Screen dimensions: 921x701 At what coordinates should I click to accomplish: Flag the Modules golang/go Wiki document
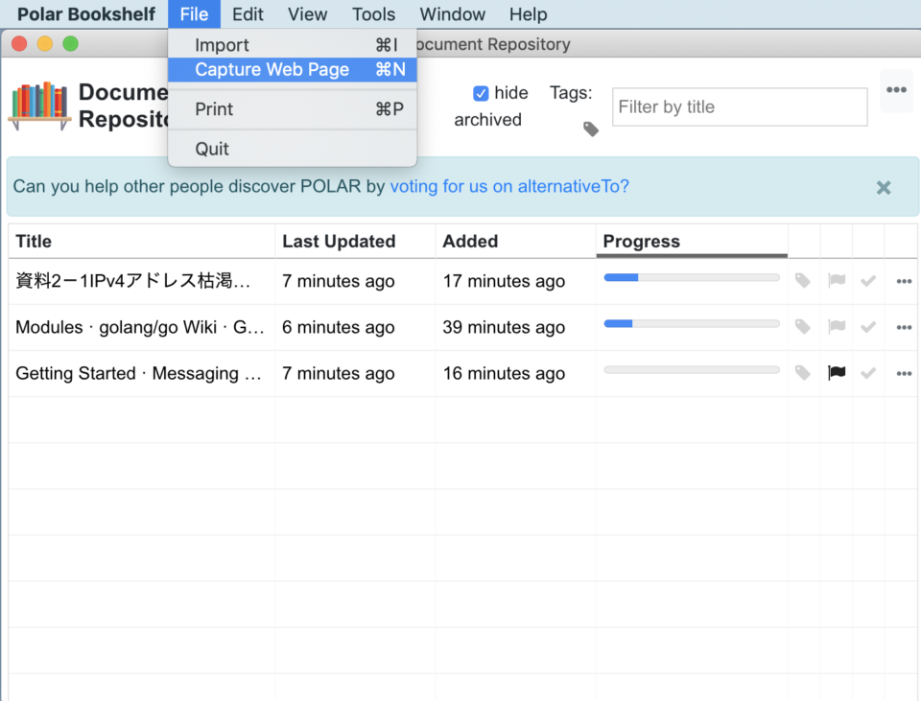pos(837,326)
